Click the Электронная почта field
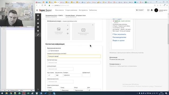 [x=60, y=82]
